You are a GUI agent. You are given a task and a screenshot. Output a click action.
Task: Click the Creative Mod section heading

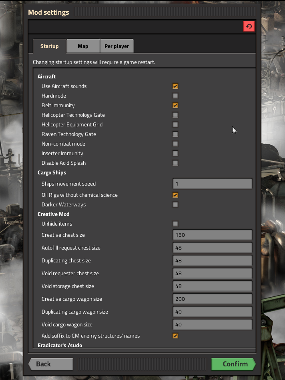(54, 214)
